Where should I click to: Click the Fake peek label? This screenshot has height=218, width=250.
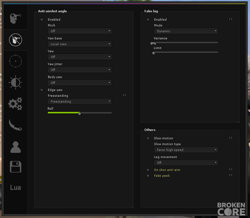click(x=162, y=176)
